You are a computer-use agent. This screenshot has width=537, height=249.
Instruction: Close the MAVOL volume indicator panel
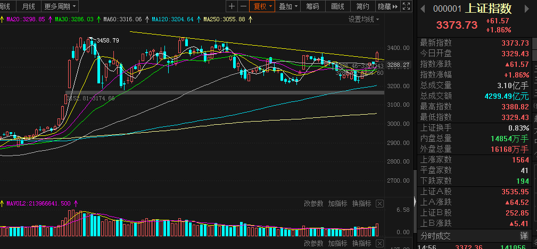click(x=379, y=204)
